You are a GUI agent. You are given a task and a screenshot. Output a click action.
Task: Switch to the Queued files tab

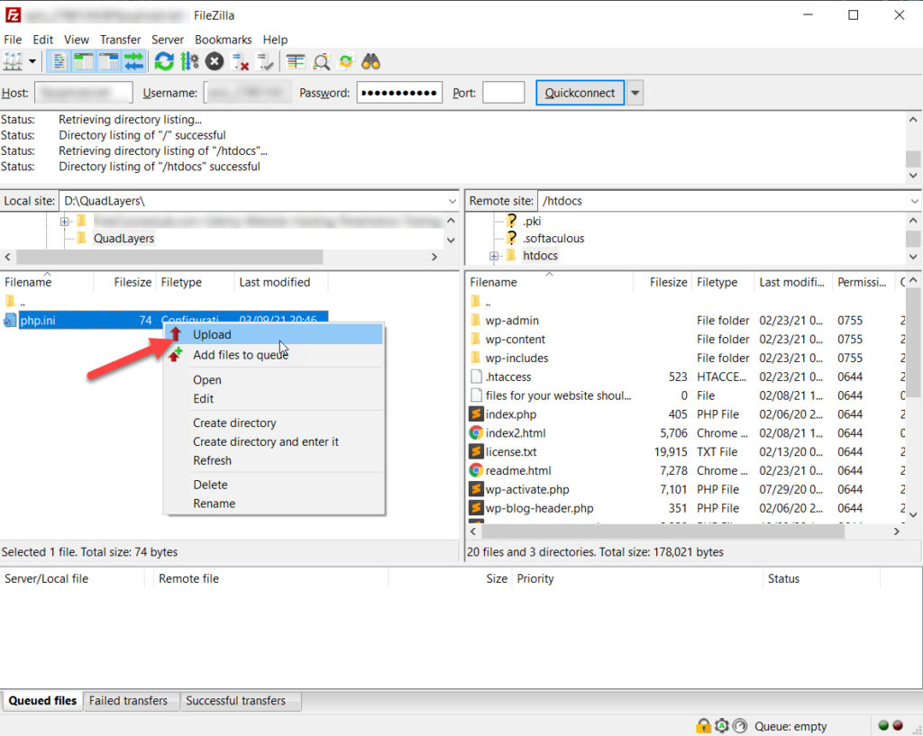[x=42, y=701]
